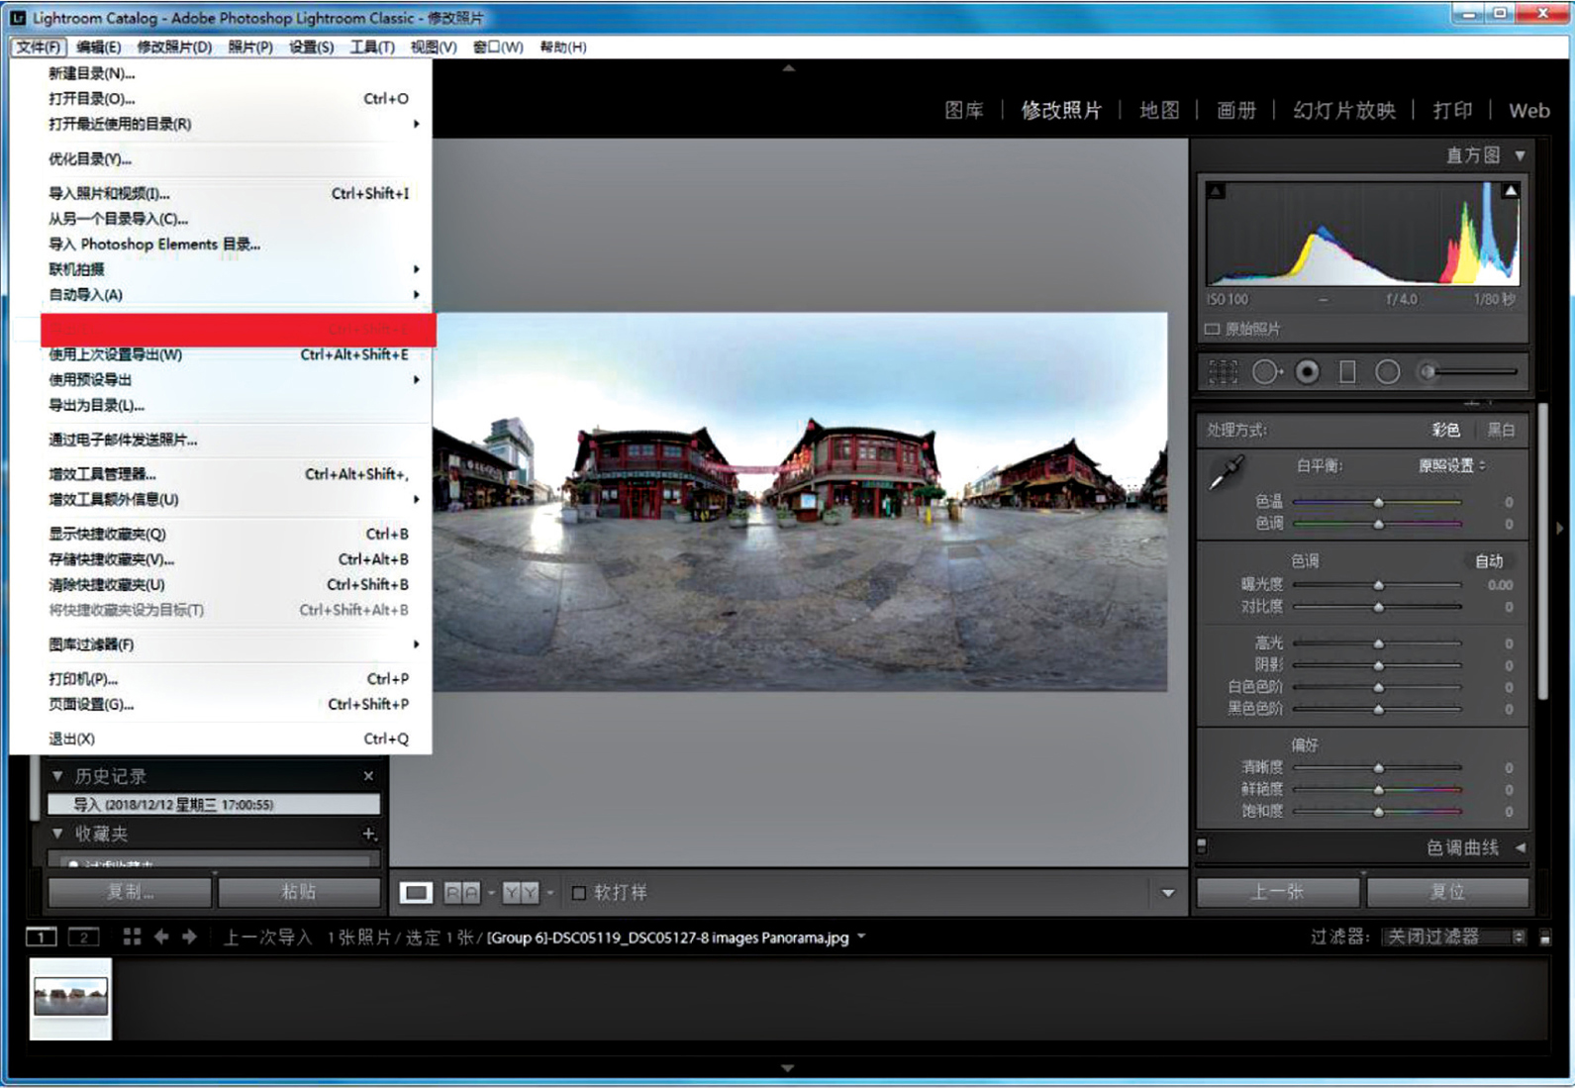Choose 导入照片和视频 from the File menu
Screen dimensions: 1575x1088
(109, 193)
